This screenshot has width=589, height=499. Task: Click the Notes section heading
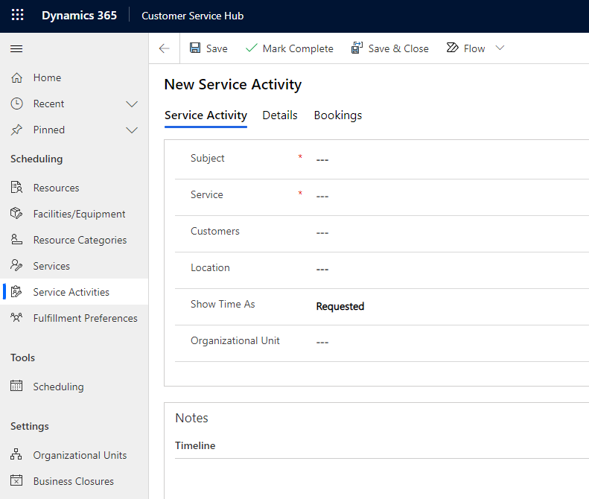(191, 418)
